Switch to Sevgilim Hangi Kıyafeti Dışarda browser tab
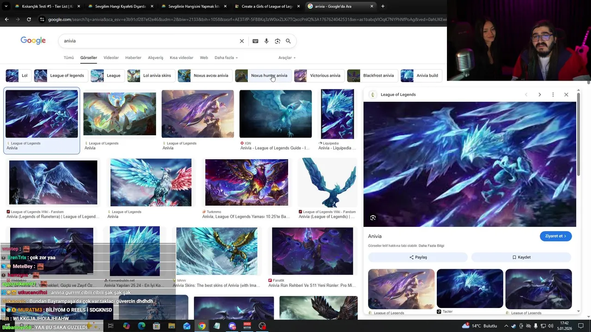This screenshot has width=591, height=332. (120, 6)
